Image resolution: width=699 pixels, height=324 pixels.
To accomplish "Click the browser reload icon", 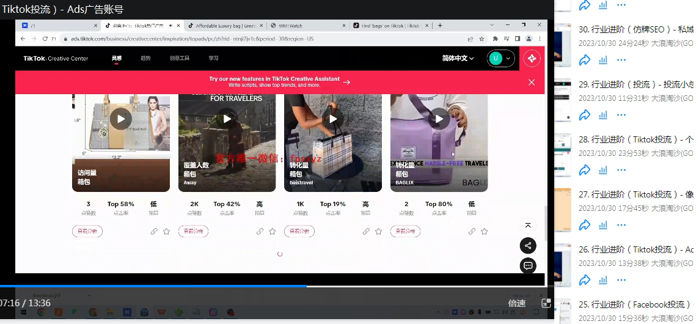I will click(x=45, y=39).
